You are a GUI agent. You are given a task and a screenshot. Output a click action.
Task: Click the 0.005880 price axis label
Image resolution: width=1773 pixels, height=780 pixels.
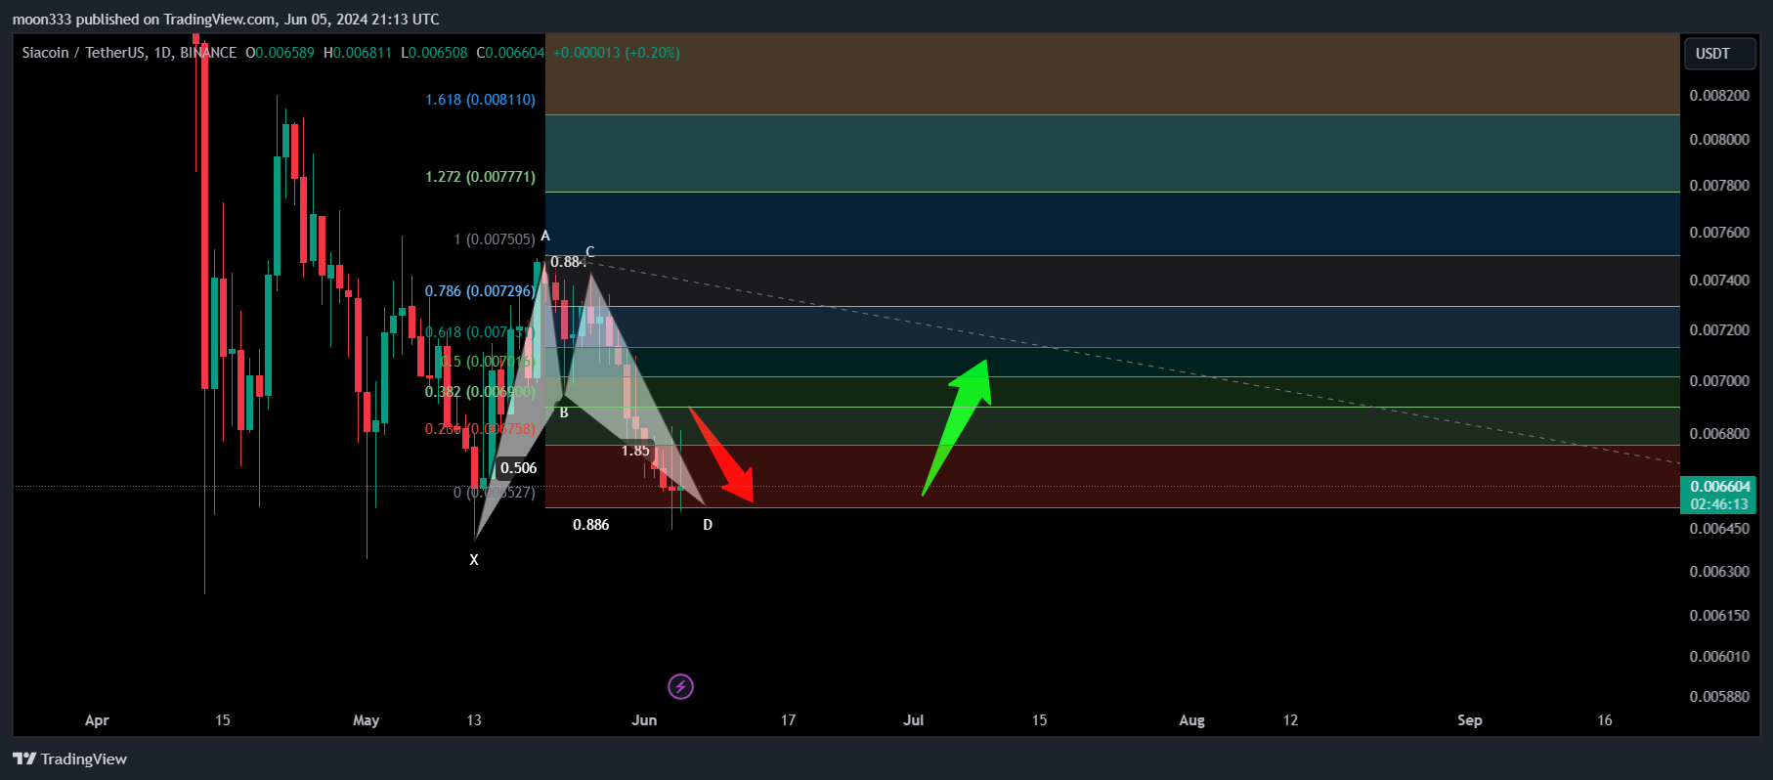(1719, 697)
